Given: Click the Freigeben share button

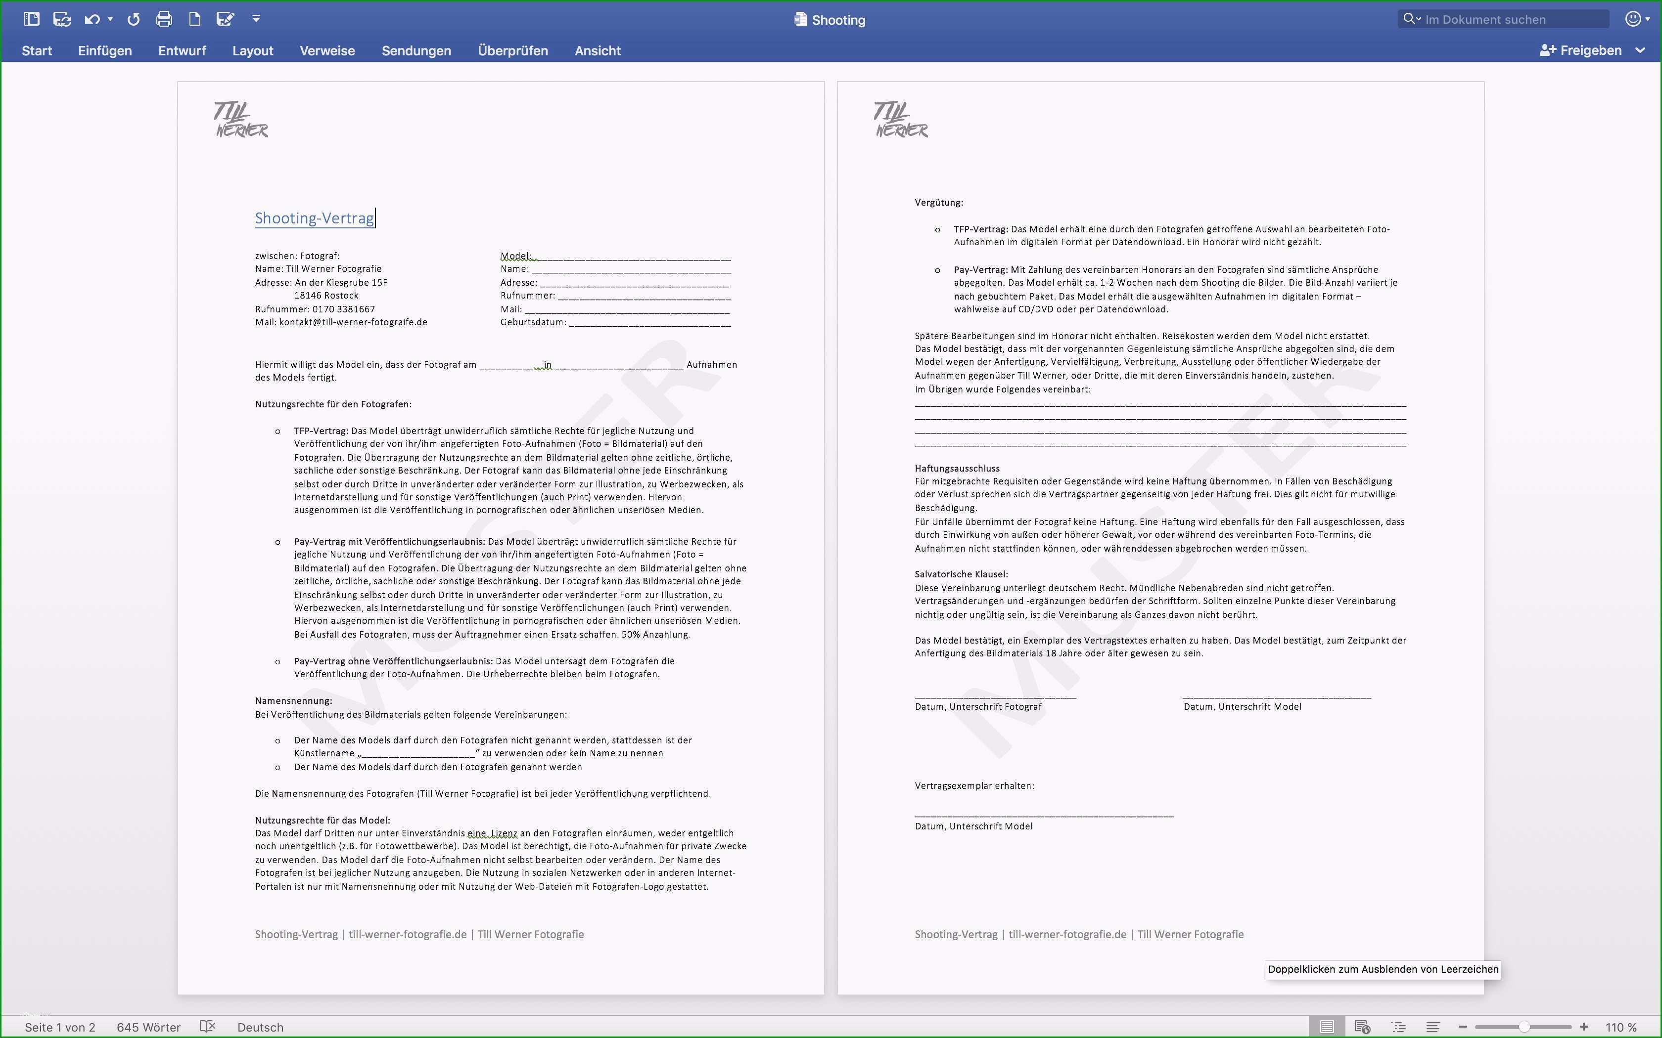Looking at the screenshot, I should click(x=1581, y=50).
